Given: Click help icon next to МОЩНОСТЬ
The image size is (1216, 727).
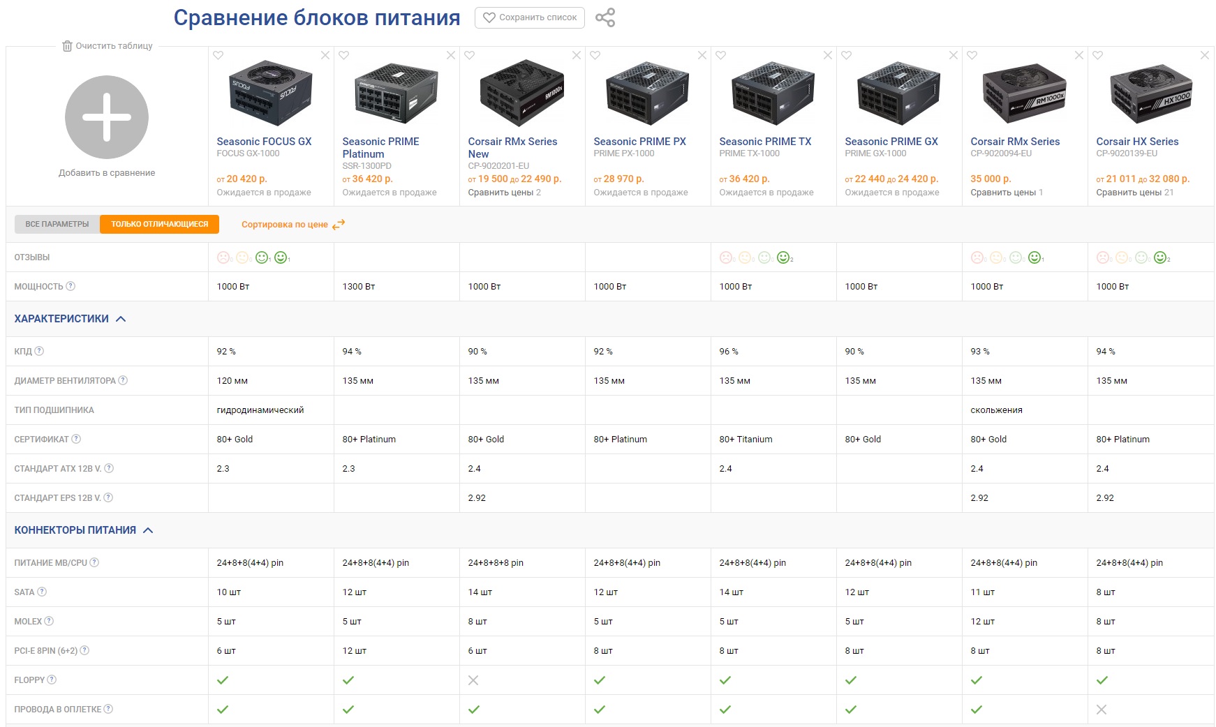Looking at the screenshot, I should [71, 286].
